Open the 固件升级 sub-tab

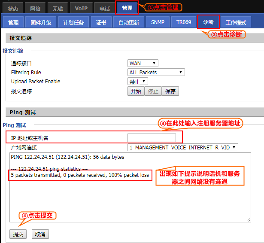tap(41, 22)
